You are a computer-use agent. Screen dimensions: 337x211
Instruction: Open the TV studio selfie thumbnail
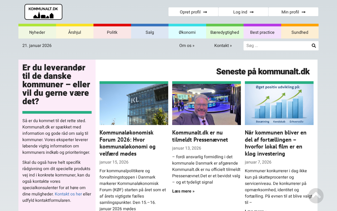tap(206, 104)
